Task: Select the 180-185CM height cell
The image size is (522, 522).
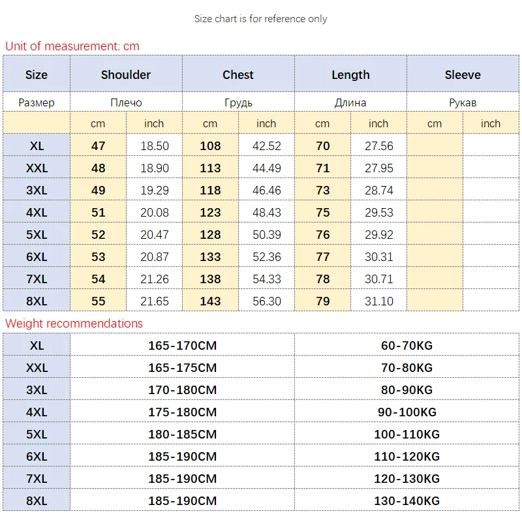Action: click(x=182, y=435)
